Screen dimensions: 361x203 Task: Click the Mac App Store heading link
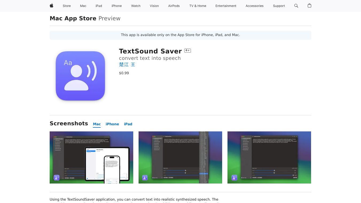(x=73, y=18)
